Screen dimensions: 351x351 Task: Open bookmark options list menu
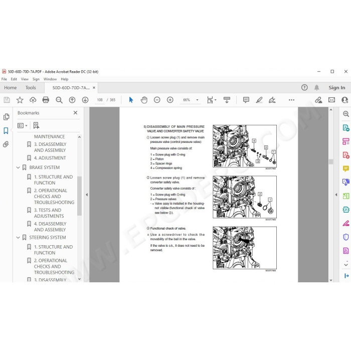point(22,125)
